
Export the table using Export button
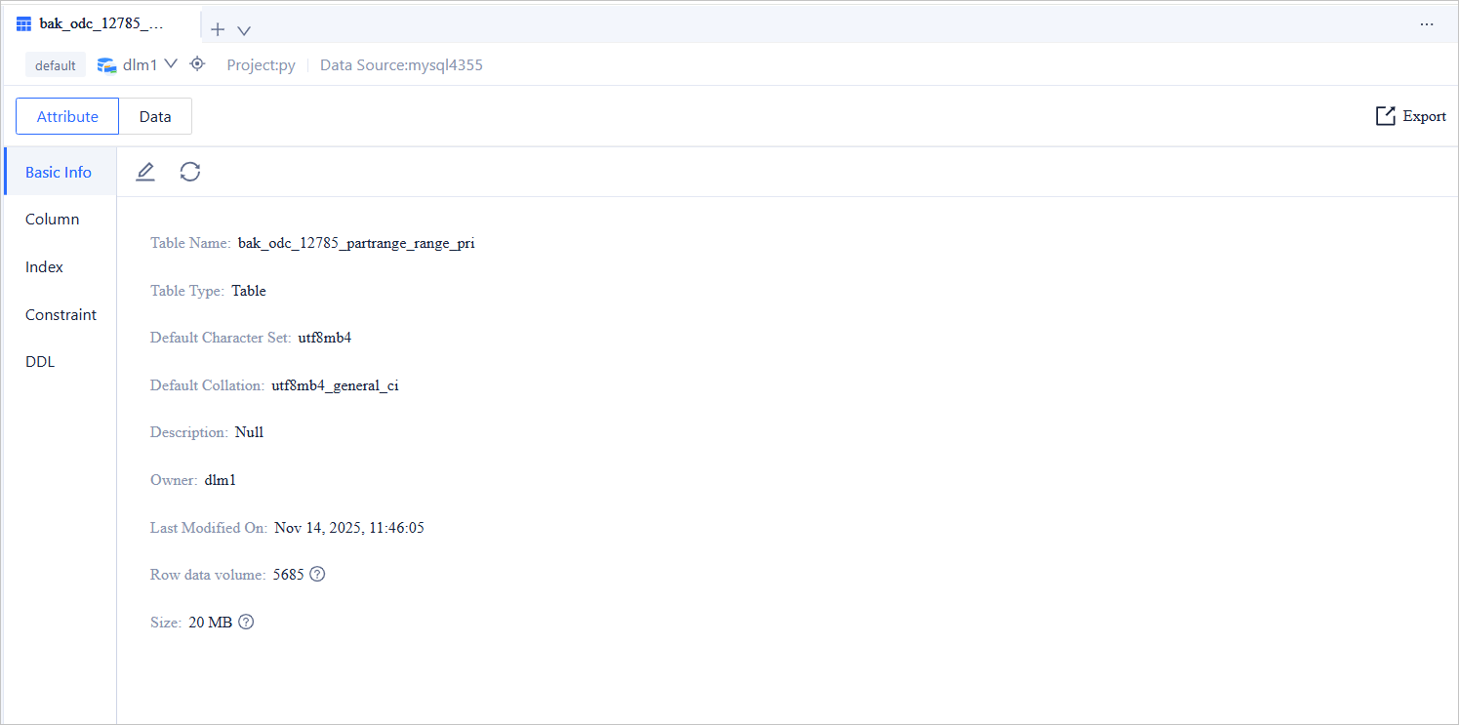pos(1410,116)
